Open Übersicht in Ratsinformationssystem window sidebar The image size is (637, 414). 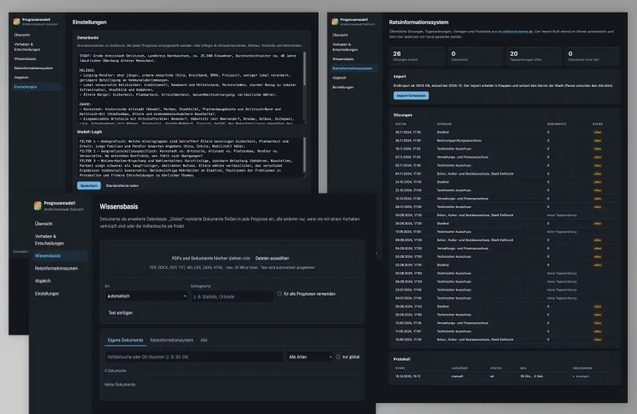coord(340,35)
